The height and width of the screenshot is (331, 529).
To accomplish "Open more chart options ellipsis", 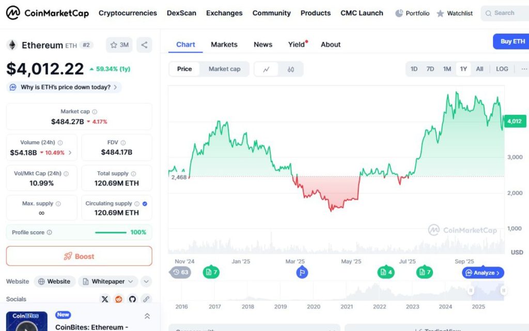I will (524, 69).
